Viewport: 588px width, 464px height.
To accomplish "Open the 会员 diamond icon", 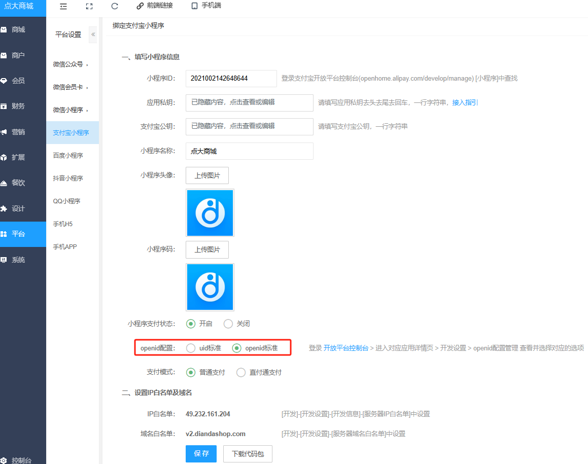I will coord(4,81).
